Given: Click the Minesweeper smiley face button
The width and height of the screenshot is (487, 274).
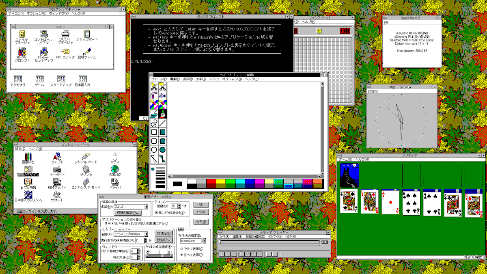Looking at the screenshot, I should (319, 31).
